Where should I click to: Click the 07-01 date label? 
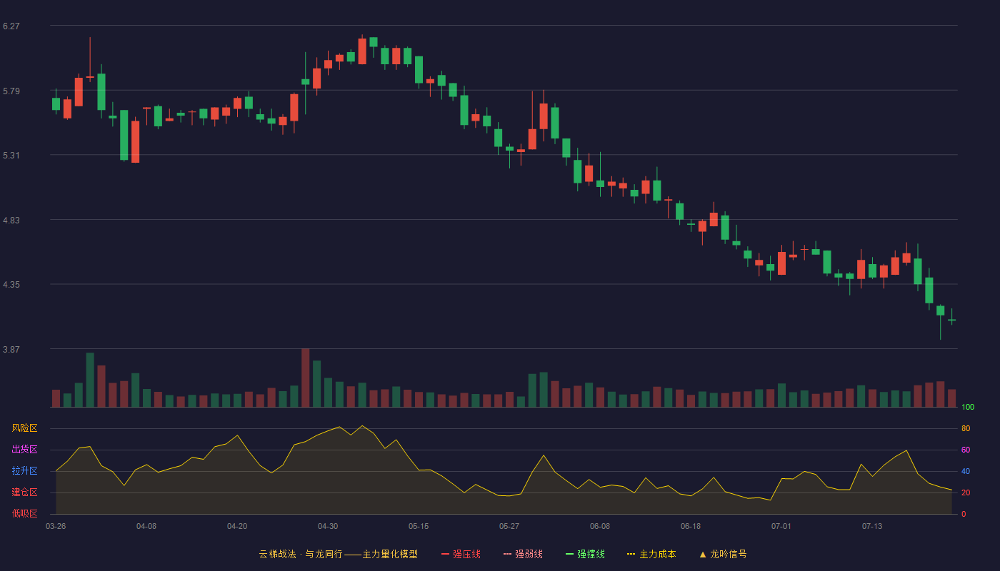[781, 526]
